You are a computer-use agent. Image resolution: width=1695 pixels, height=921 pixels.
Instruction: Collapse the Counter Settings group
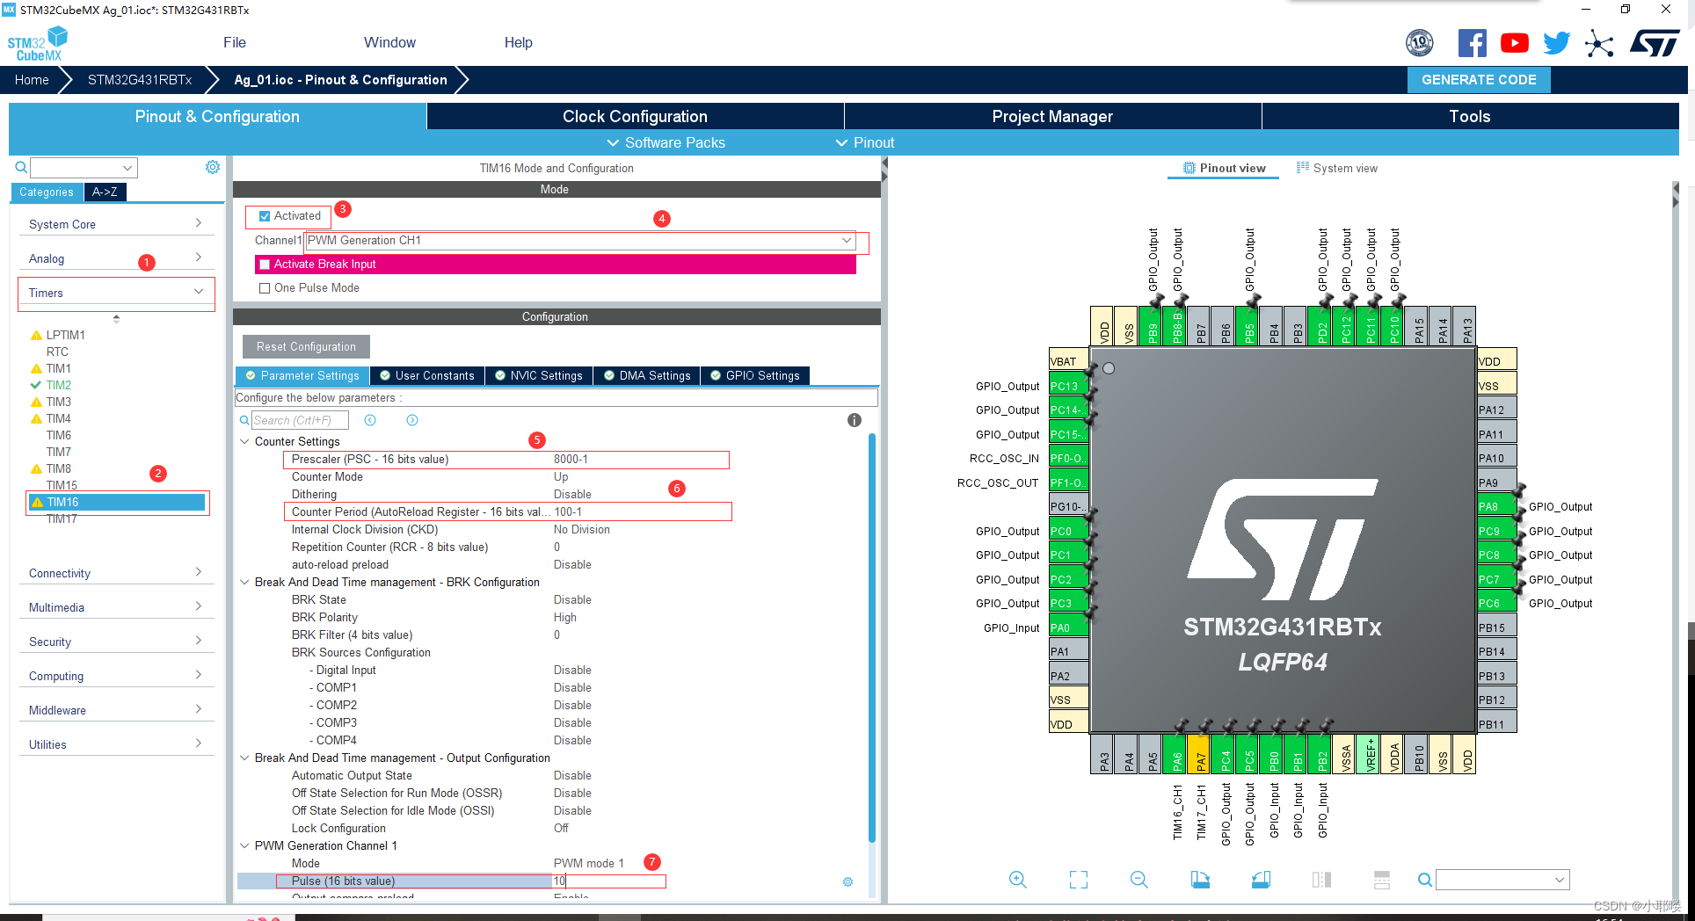tap(245, 441)
